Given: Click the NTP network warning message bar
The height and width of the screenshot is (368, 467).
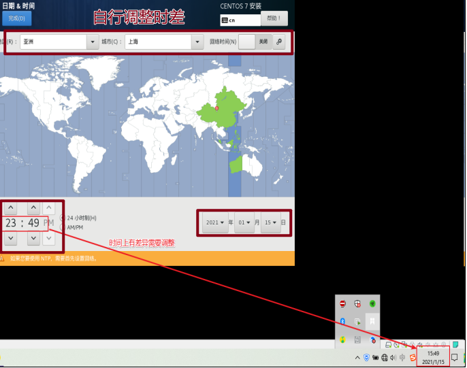Looking at the screenshot, I should [x=148, y=258].
